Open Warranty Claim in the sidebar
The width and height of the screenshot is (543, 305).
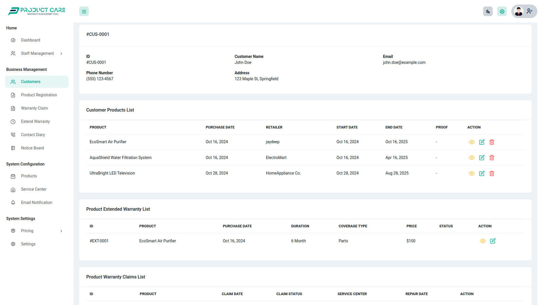click(x=34, y=108)
